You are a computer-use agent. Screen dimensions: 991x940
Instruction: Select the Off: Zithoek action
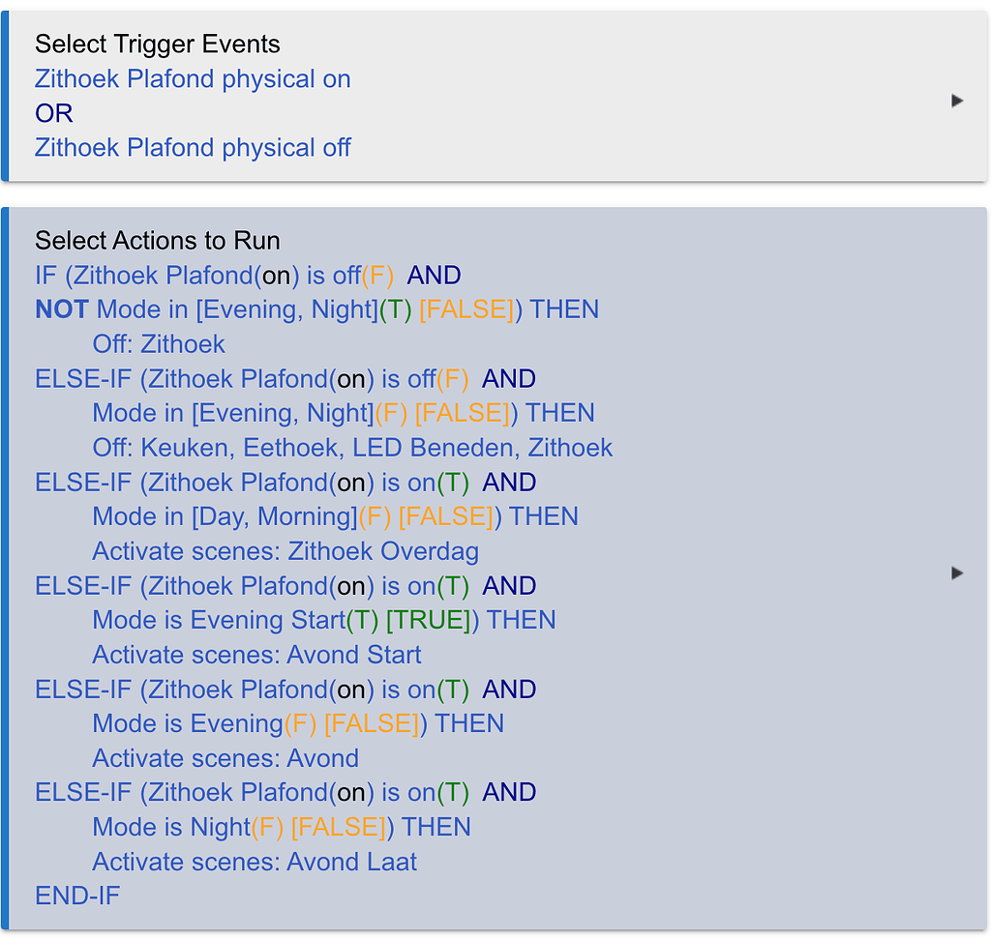point(158,343)
